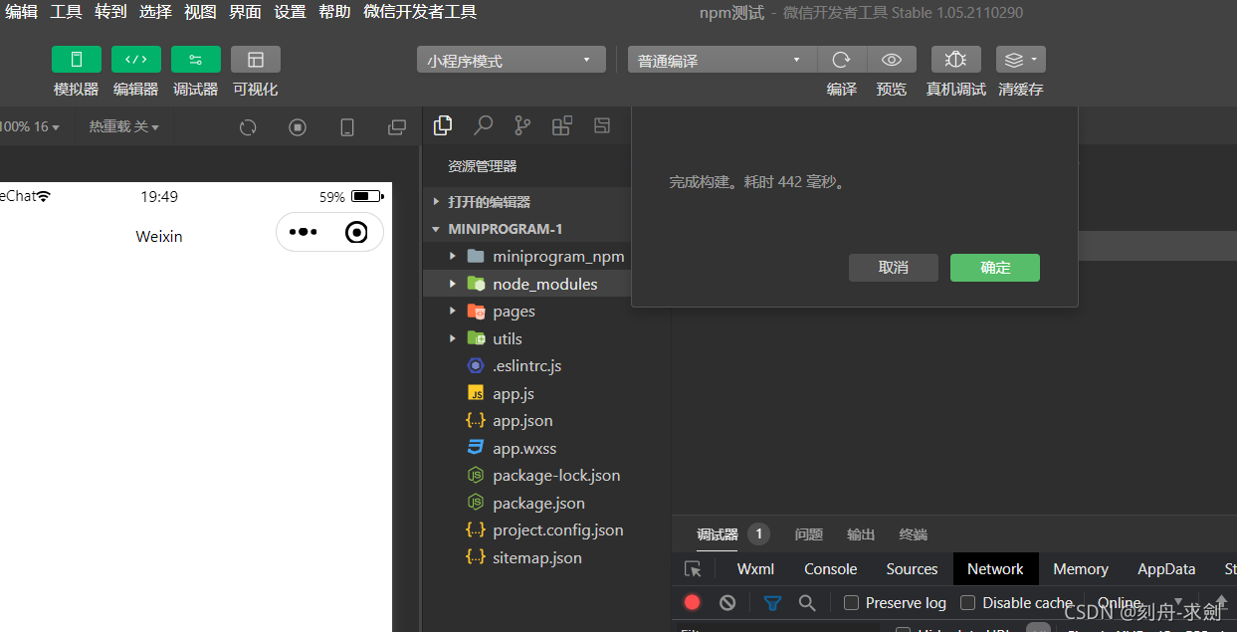Open the 工具 menu
This screenshot has width=1237, height=632.
coord(66,12)
